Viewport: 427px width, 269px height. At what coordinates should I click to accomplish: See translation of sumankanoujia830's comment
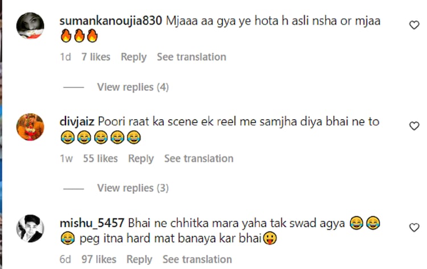(191, 57)
